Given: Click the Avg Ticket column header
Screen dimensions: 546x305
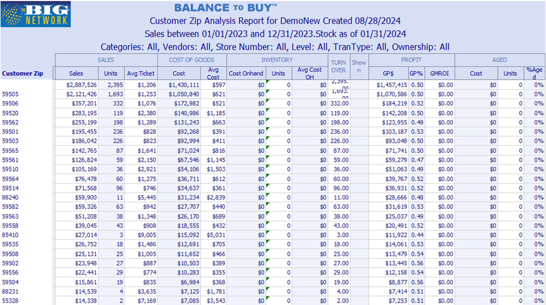Looking at the screenshot, I should (x=141, y=73).
